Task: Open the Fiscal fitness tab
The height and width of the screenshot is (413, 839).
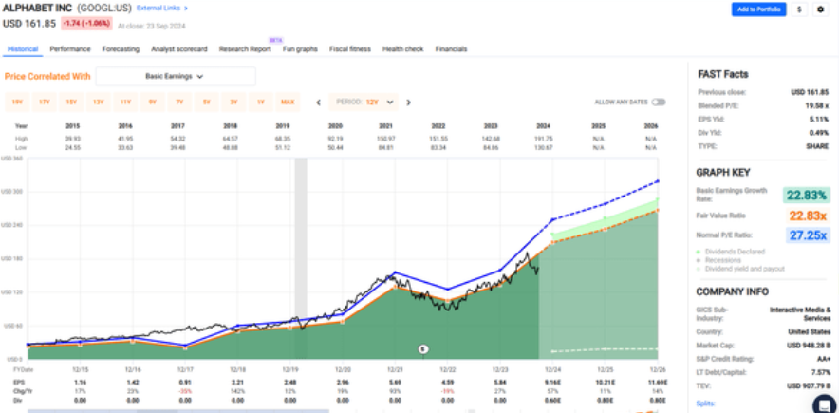Action: click(x=350, y=49)
